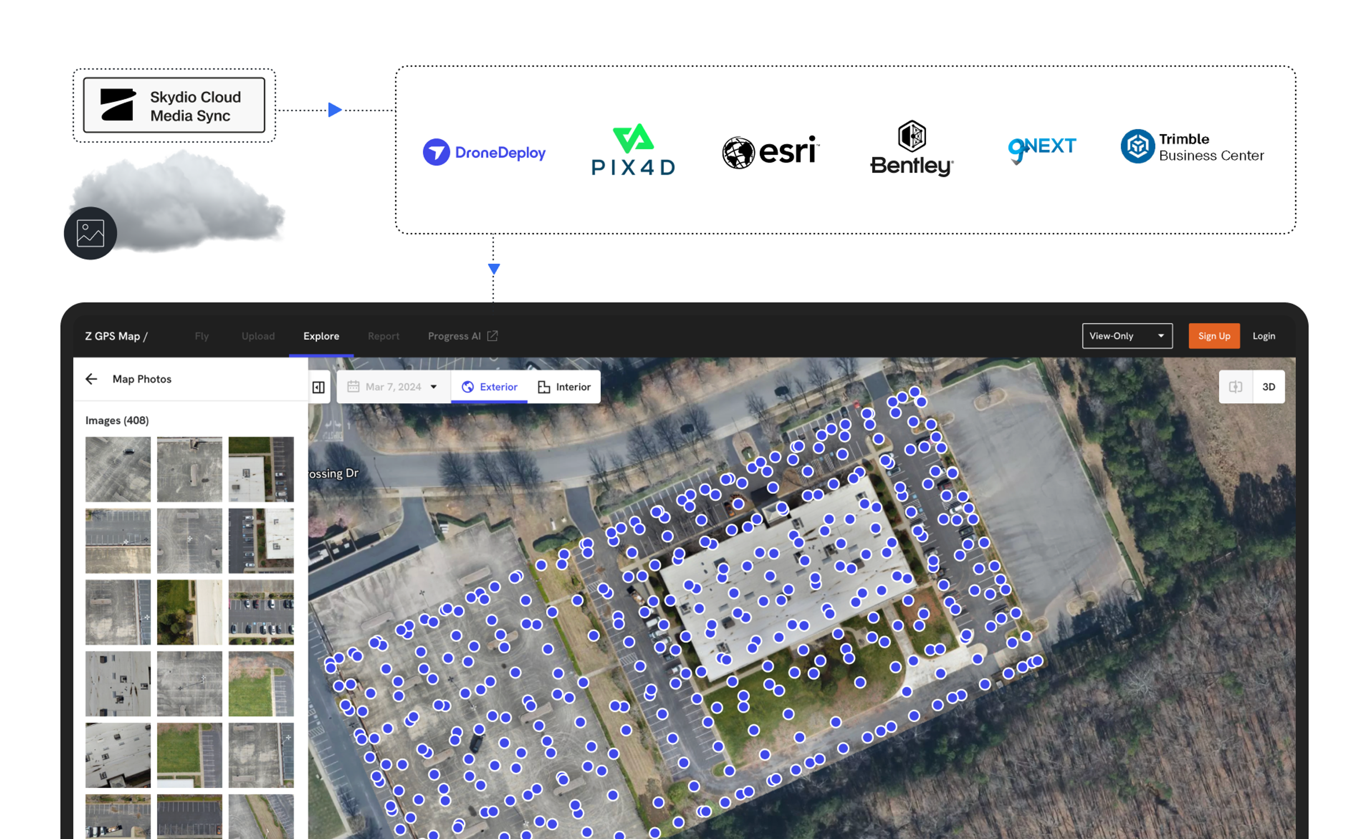Collapse the side panel toggle icon
Image resolution: width=1360 pixels, height=839 pixels.
pos(319,387)
